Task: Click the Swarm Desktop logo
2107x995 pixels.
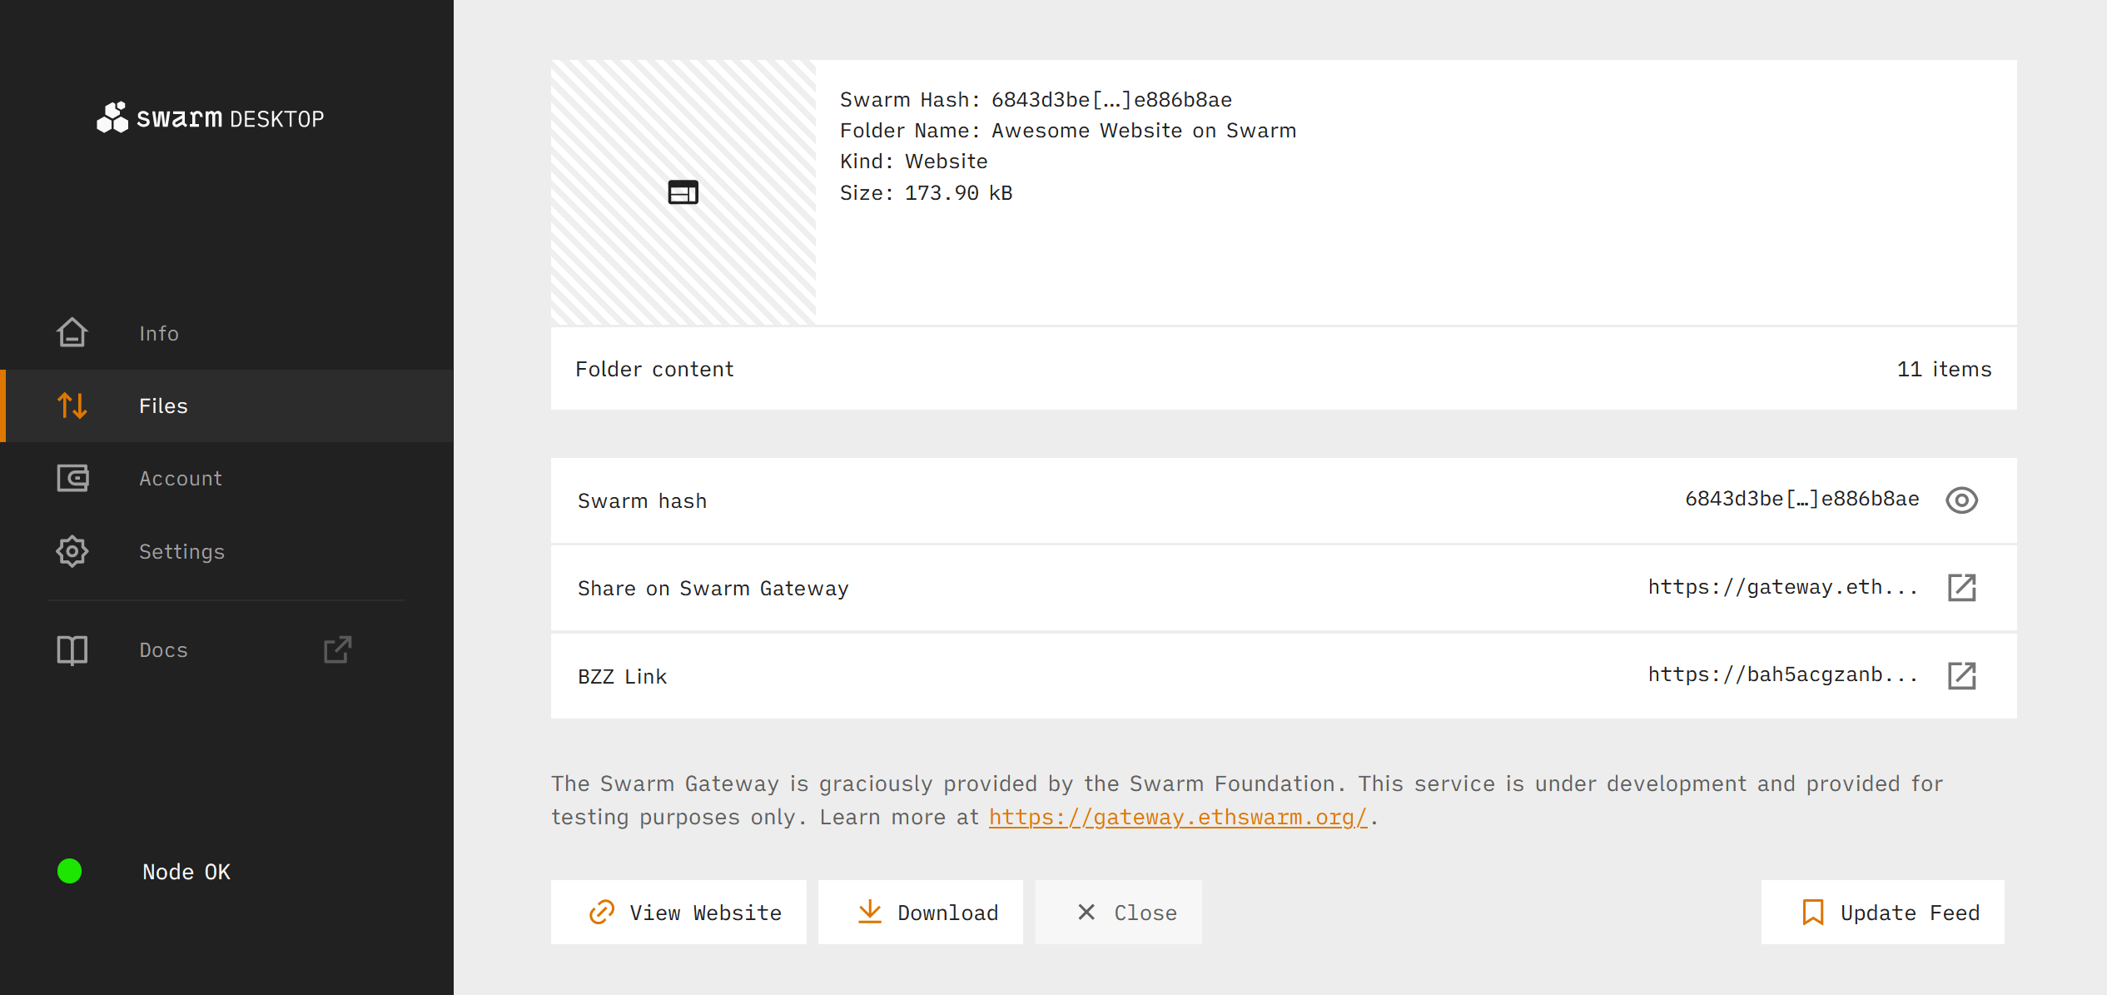Action: pos(210,118)
